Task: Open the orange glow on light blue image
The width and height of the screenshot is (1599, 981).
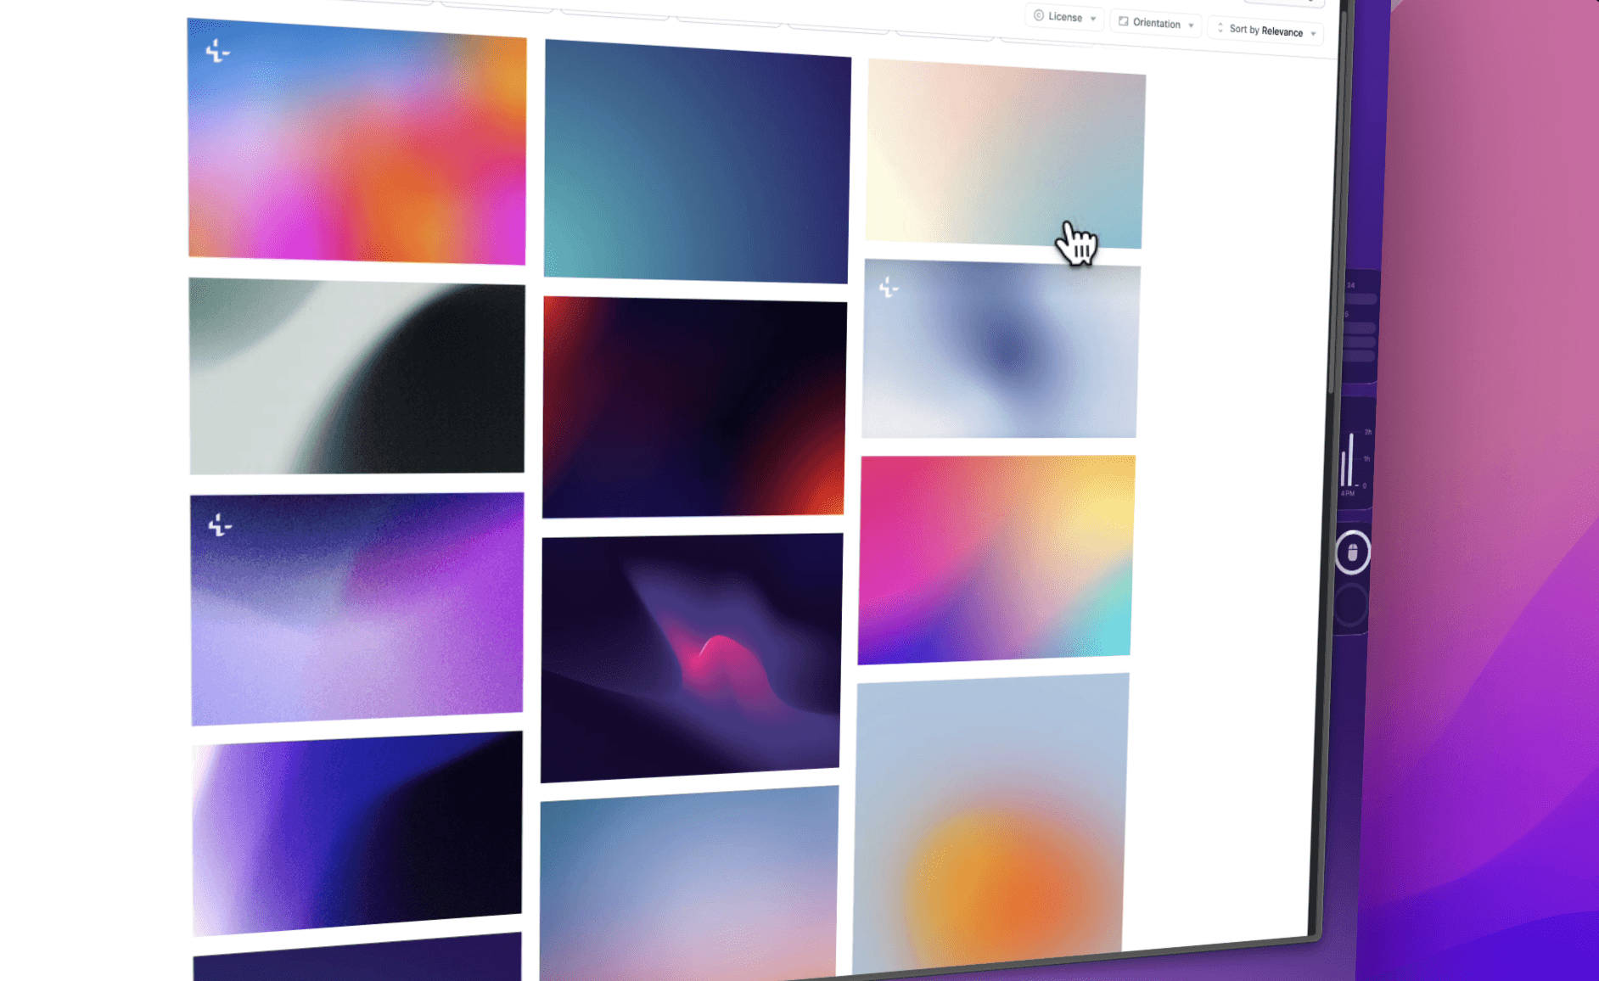Action: click(990, 823)
